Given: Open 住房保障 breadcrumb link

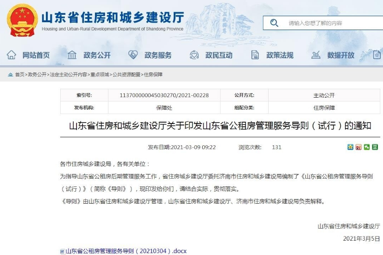Looking at the screenshot, I should 153,75.
